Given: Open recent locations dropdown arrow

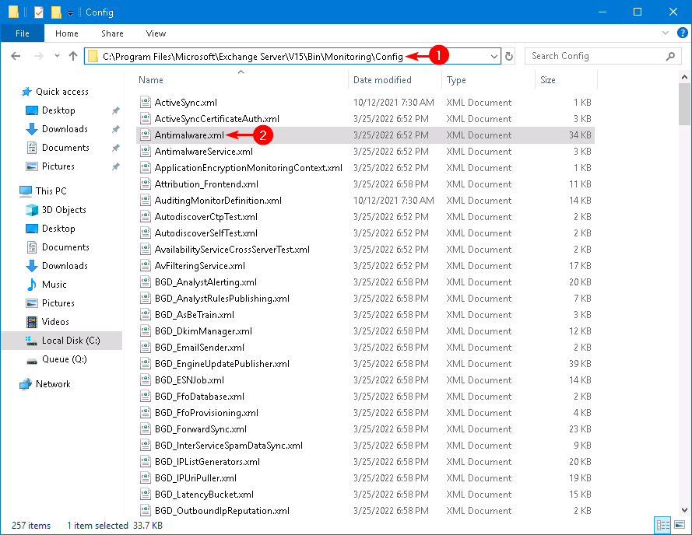Looking at the screenshot, I should pyautogui.click(x=57, y=56).
